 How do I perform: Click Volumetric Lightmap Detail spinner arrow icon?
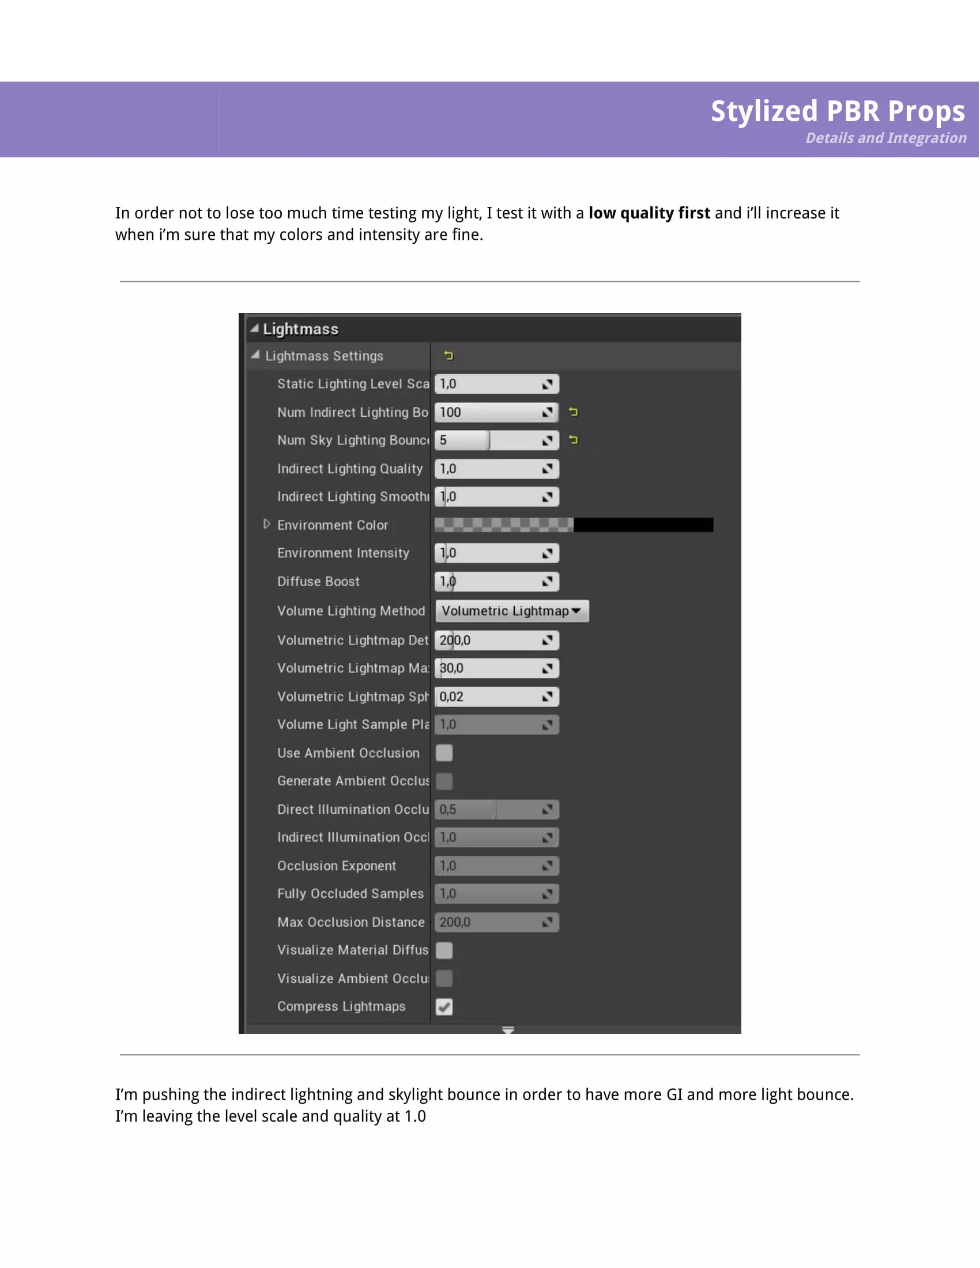point(547,640)
